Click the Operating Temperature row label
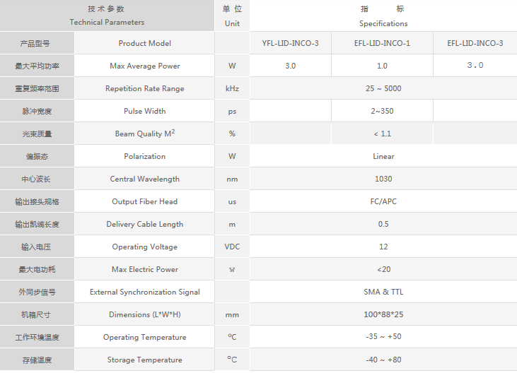517x373 pixels. (x=144, y=337)
